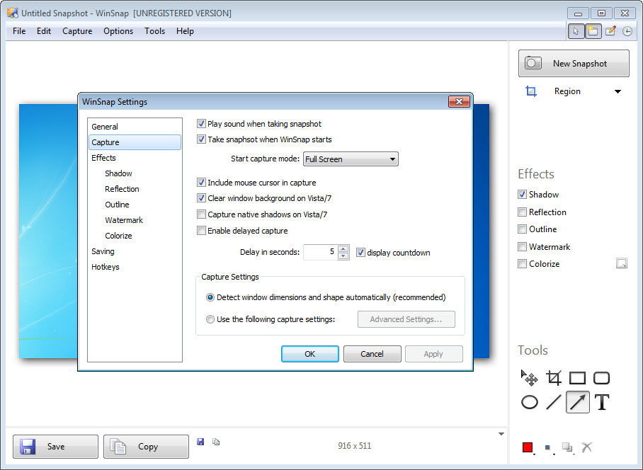Viewport: 643px width, 470px height.
Task: Click Cancel in WinSnap Settings
Action: pos(372,354)
